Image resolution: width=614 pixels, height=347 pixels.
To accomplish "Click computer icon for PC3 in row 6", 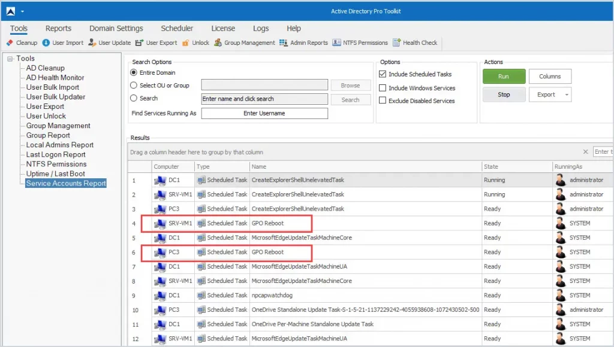I will 159,252.
